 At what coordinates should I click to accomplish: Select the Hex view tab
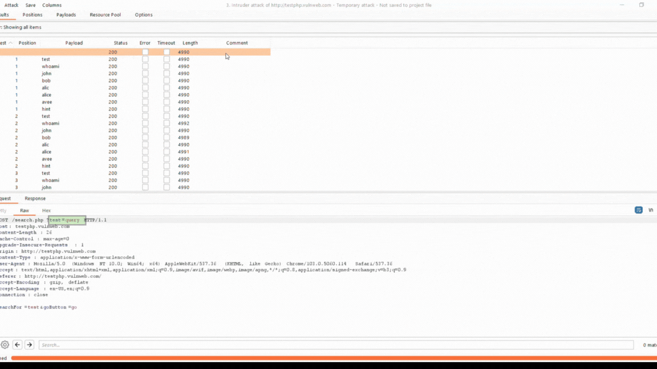(x=46, y=211)
